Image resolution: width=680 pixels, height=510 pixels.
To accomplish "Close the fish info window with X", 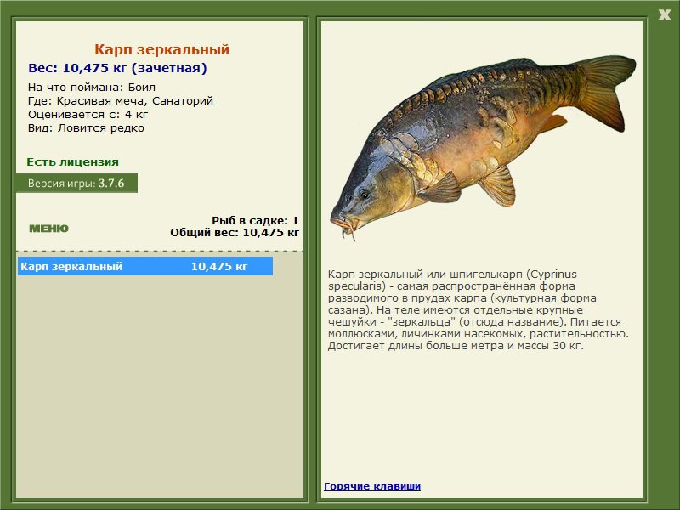I will coord(664,14).
